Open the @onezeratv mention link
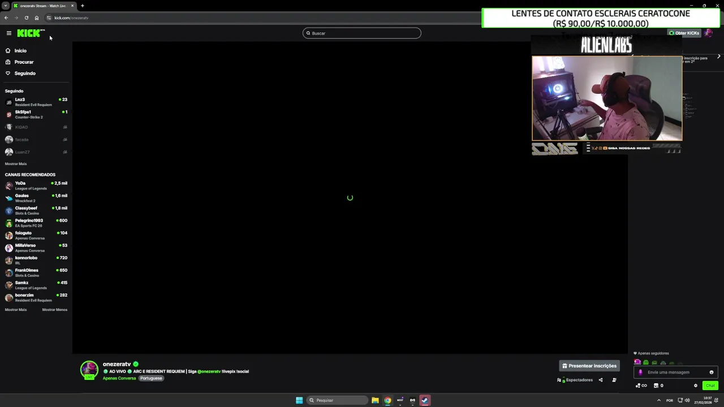This screenshot has height=407, width=724. click(x=209, y=371)
